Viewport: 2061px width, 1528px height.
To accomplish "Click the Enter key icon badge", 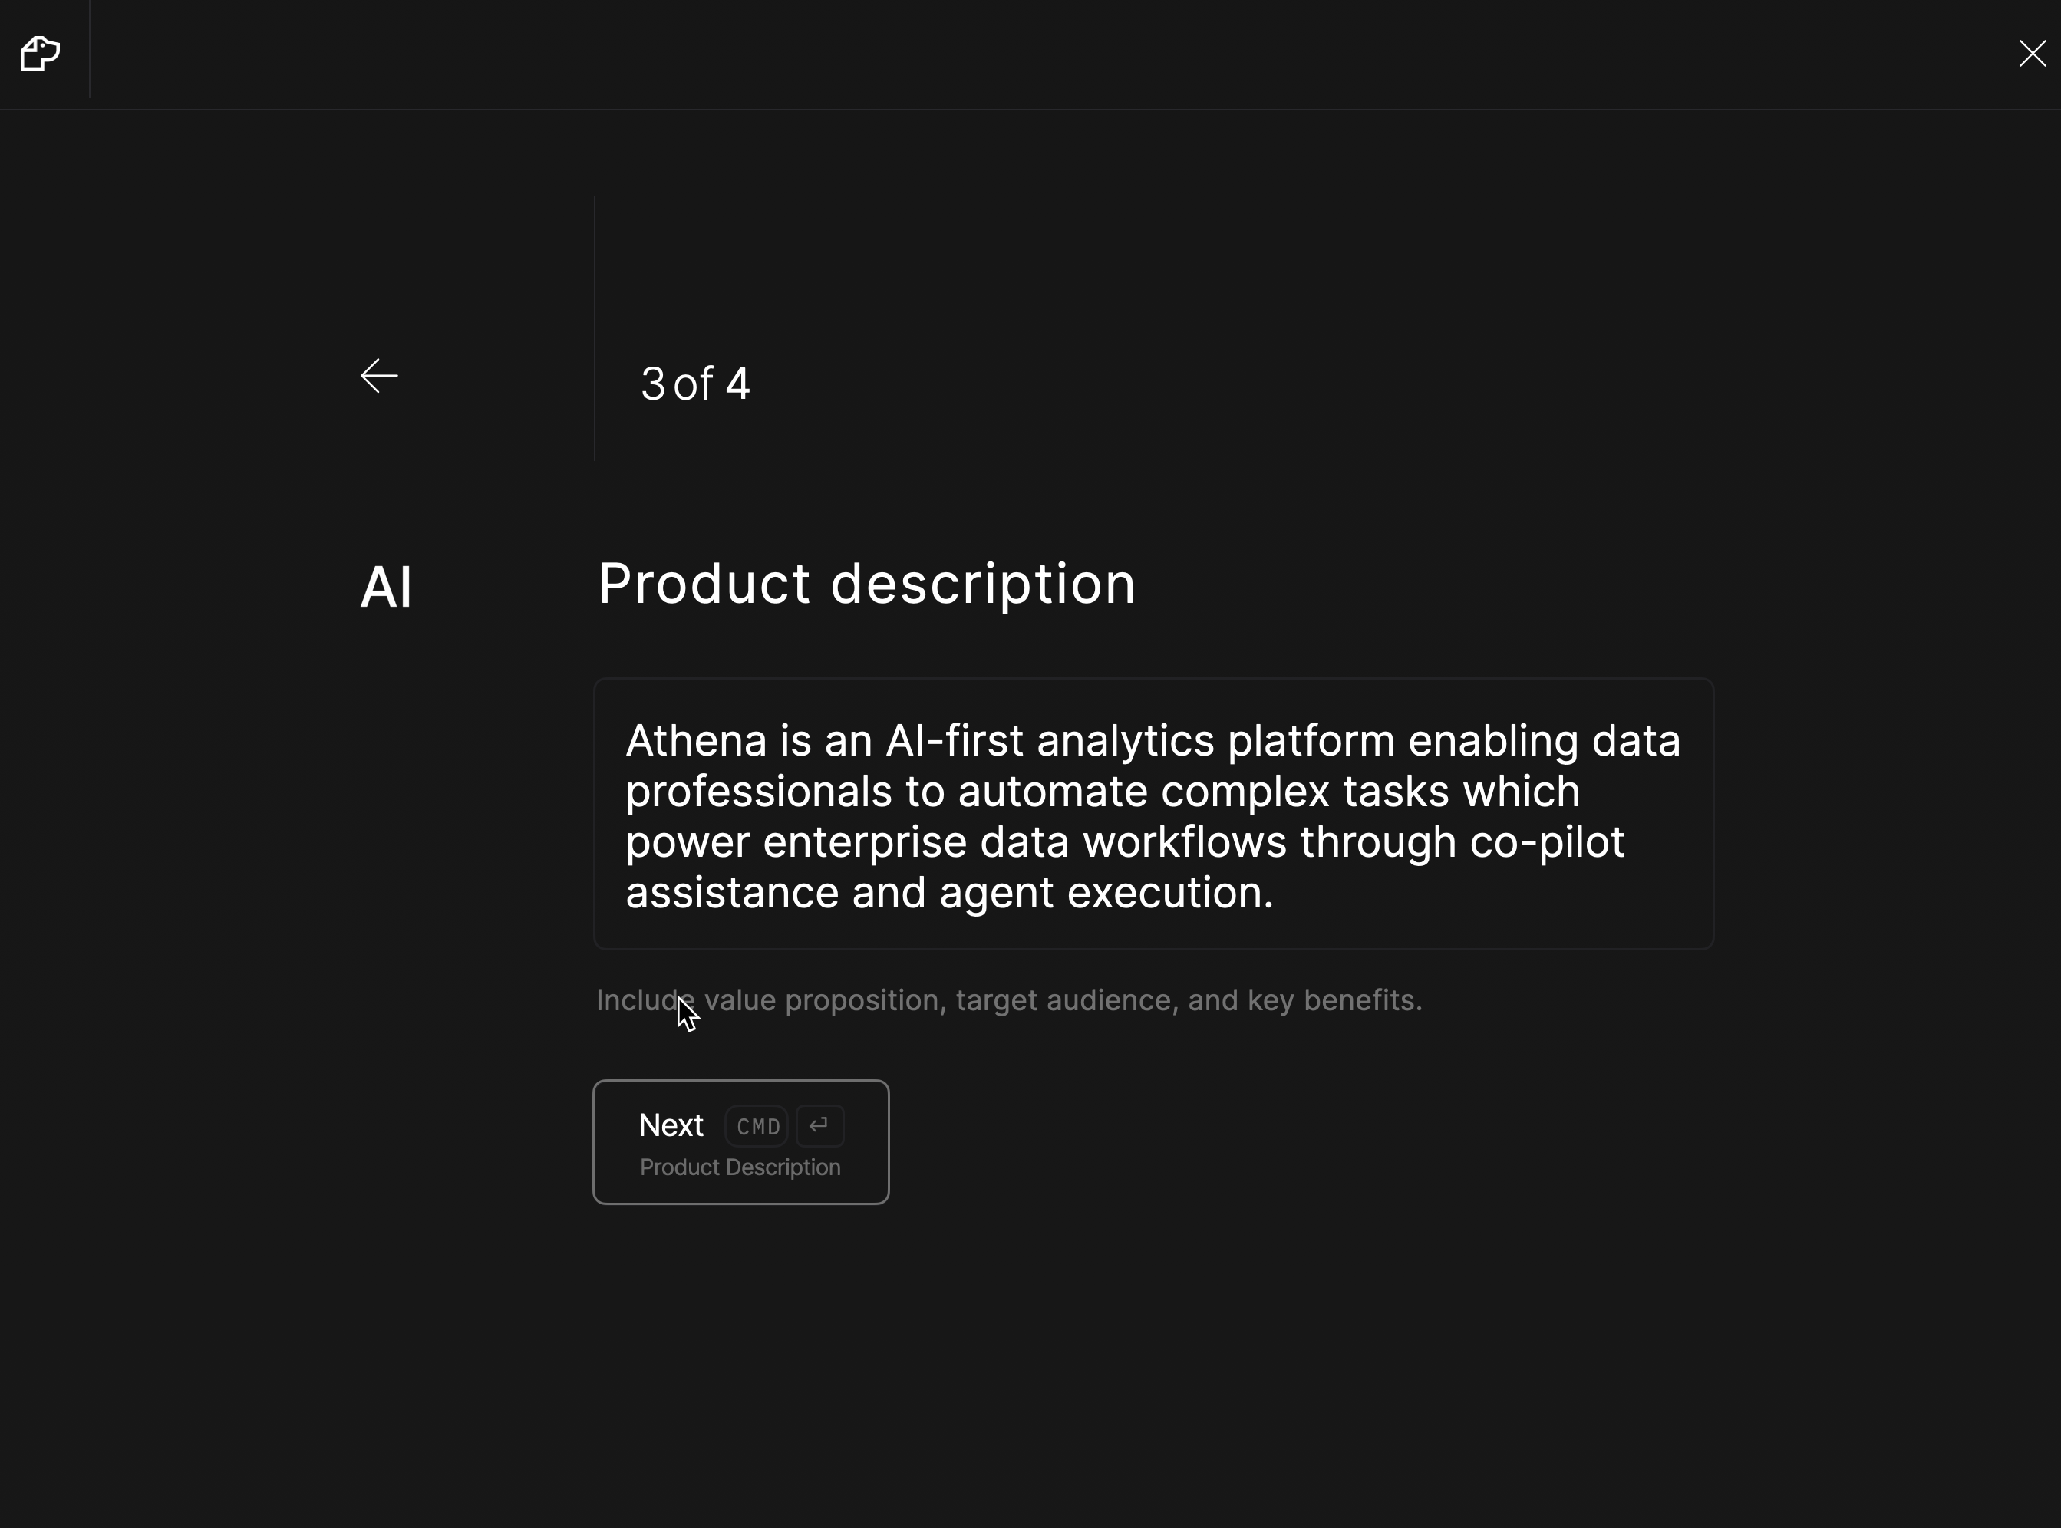I will pyautogui.click(x=819, y=1125).
